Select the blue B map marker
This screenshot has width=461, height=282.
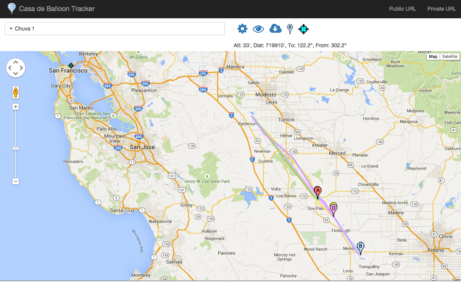[360, 248]
